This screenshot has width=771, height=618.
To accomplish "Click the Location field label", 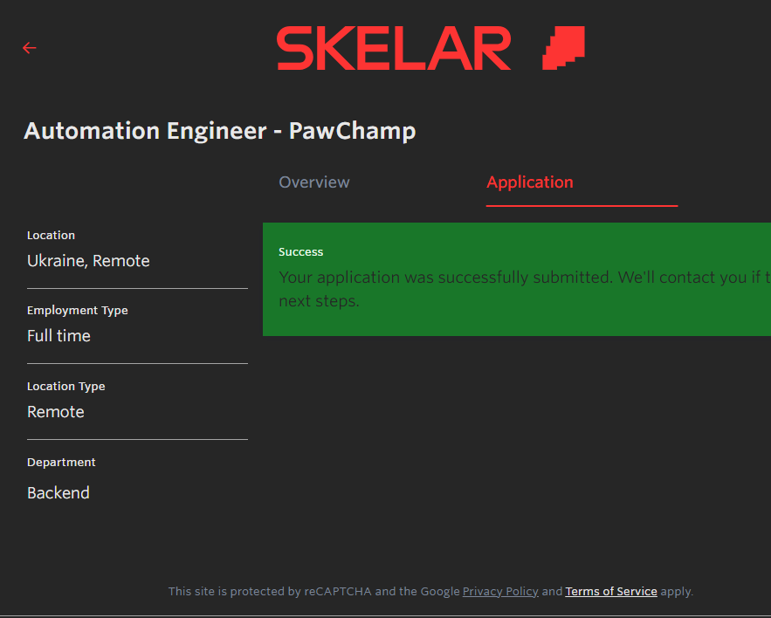I will pos(52,236).
